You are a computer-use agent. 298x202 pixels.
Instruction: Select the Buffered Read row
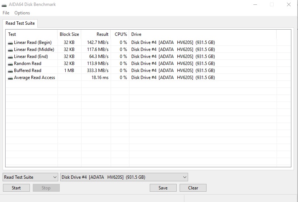click(x=148, y=71)
